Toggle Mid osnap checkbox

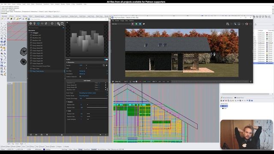point(17,146)
